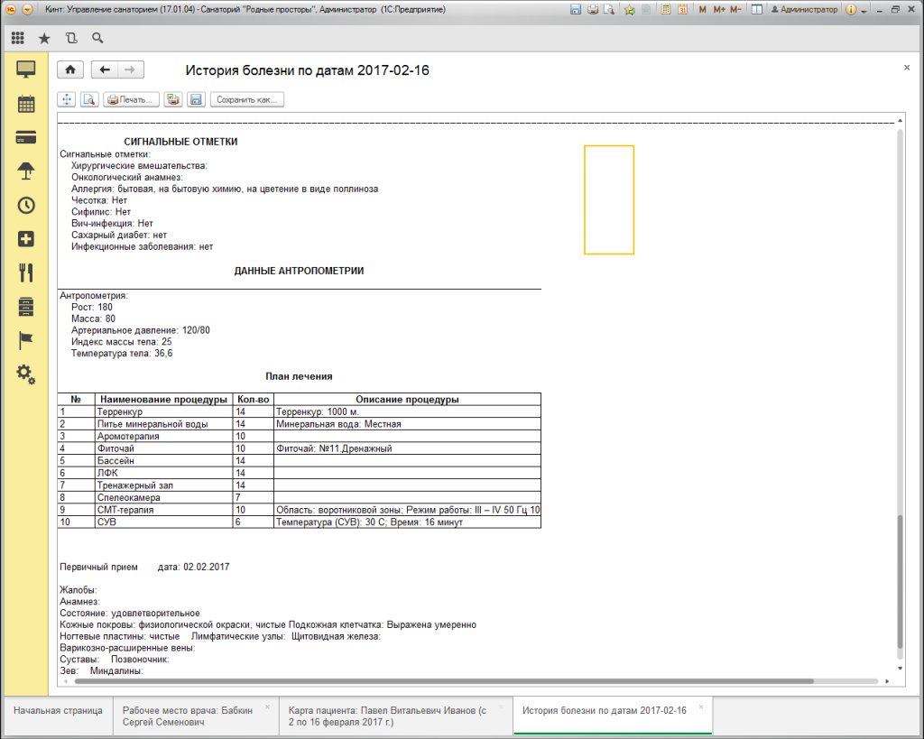Open the calculator icon in title bar
The height and width of the screenshot is (739, 924).
(x=664, y=9)
